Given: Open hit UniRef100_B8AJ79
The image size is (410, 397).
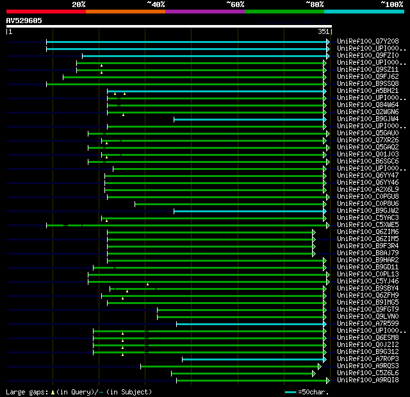Looking at the screenshot, I should click(368, 253).
